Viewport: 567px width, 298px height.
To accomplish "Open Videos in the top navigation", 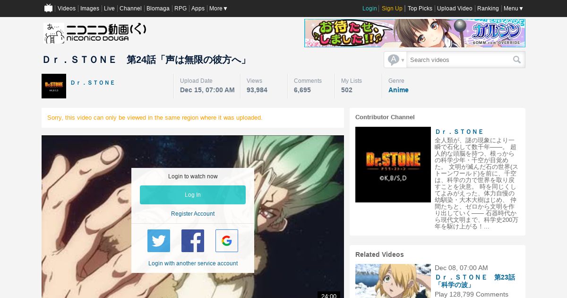I will 67,9.
